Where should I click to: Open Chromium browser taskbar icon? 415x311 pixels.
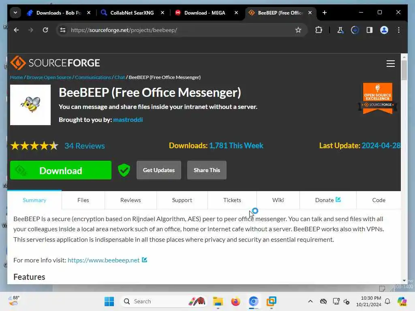click(253, 301)
